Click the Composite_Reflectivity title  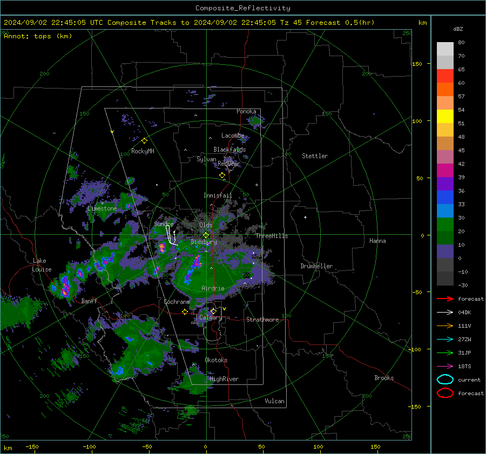click(243, 8)
